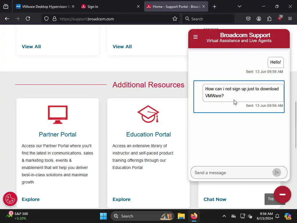Bookmark this page with the star icon
This screenshot has width=297, height=223.
175,19
